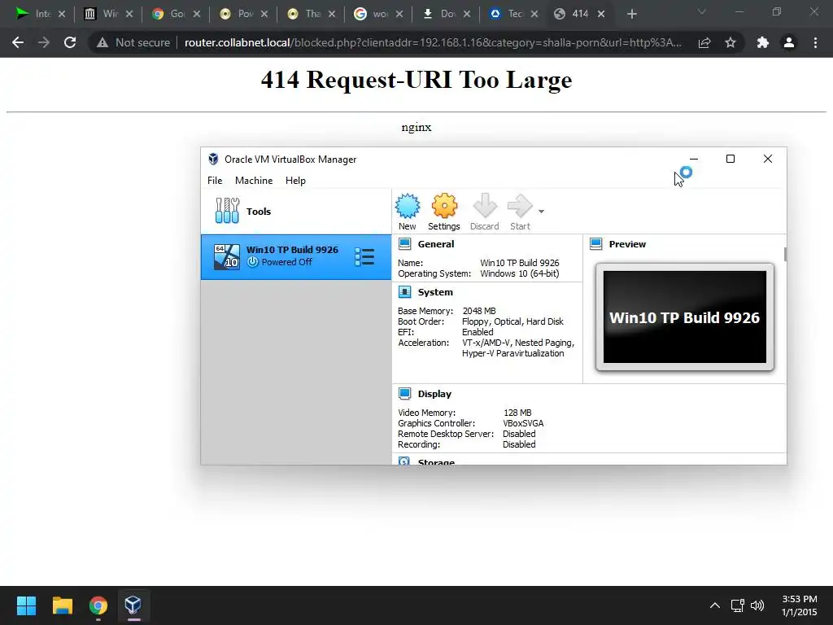
Task: Click the address bar URL field
Action: tap(433, 42)
